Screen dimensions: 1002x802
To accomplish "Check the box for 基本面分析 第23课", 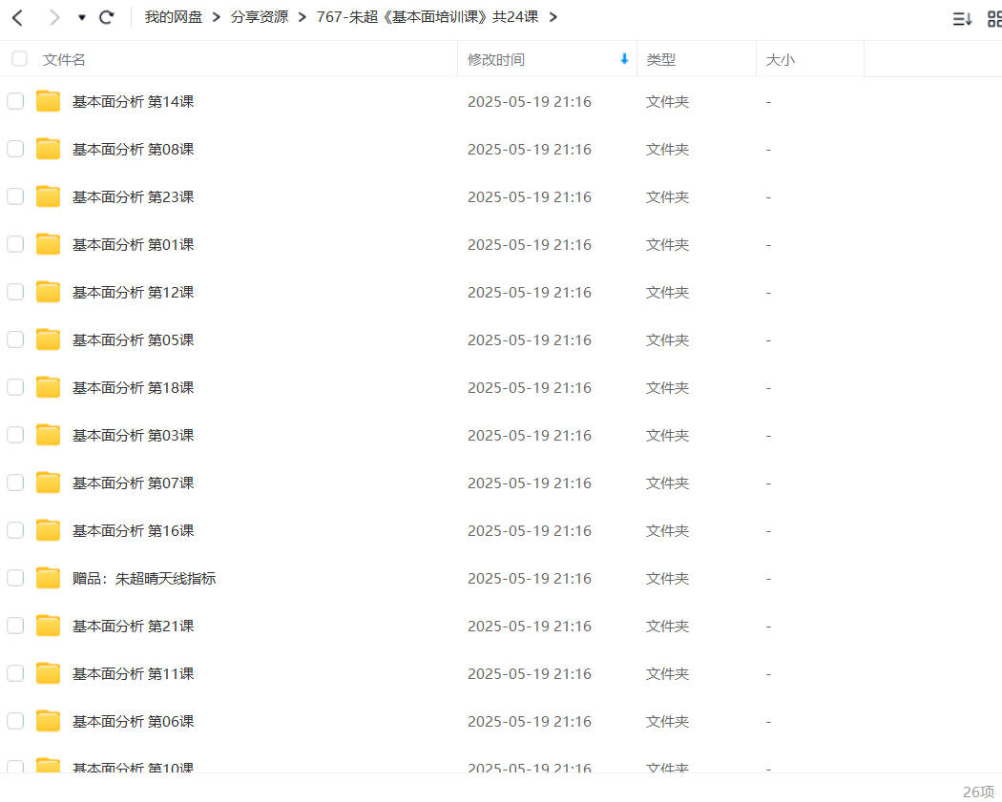I will tap(15, 196).
